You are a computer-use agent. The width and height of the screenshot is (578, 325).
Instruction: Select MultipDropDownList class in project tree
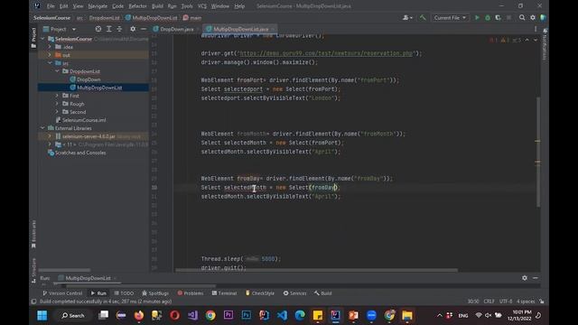pos(99,88)
